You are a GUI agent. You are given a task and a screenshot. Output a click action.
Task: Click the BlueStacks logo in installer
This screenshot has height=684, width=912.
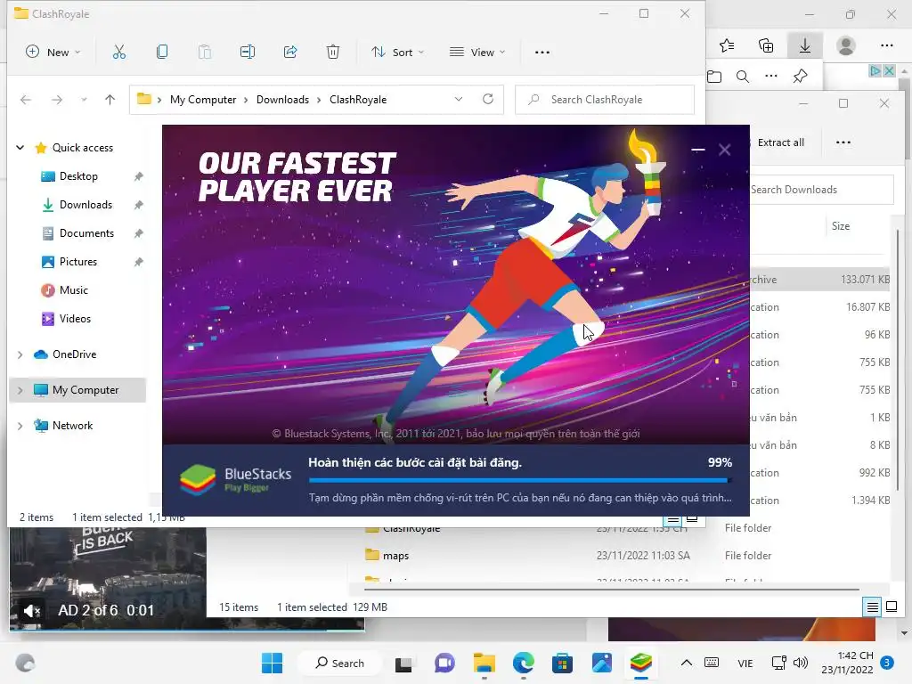pos(198,479)
